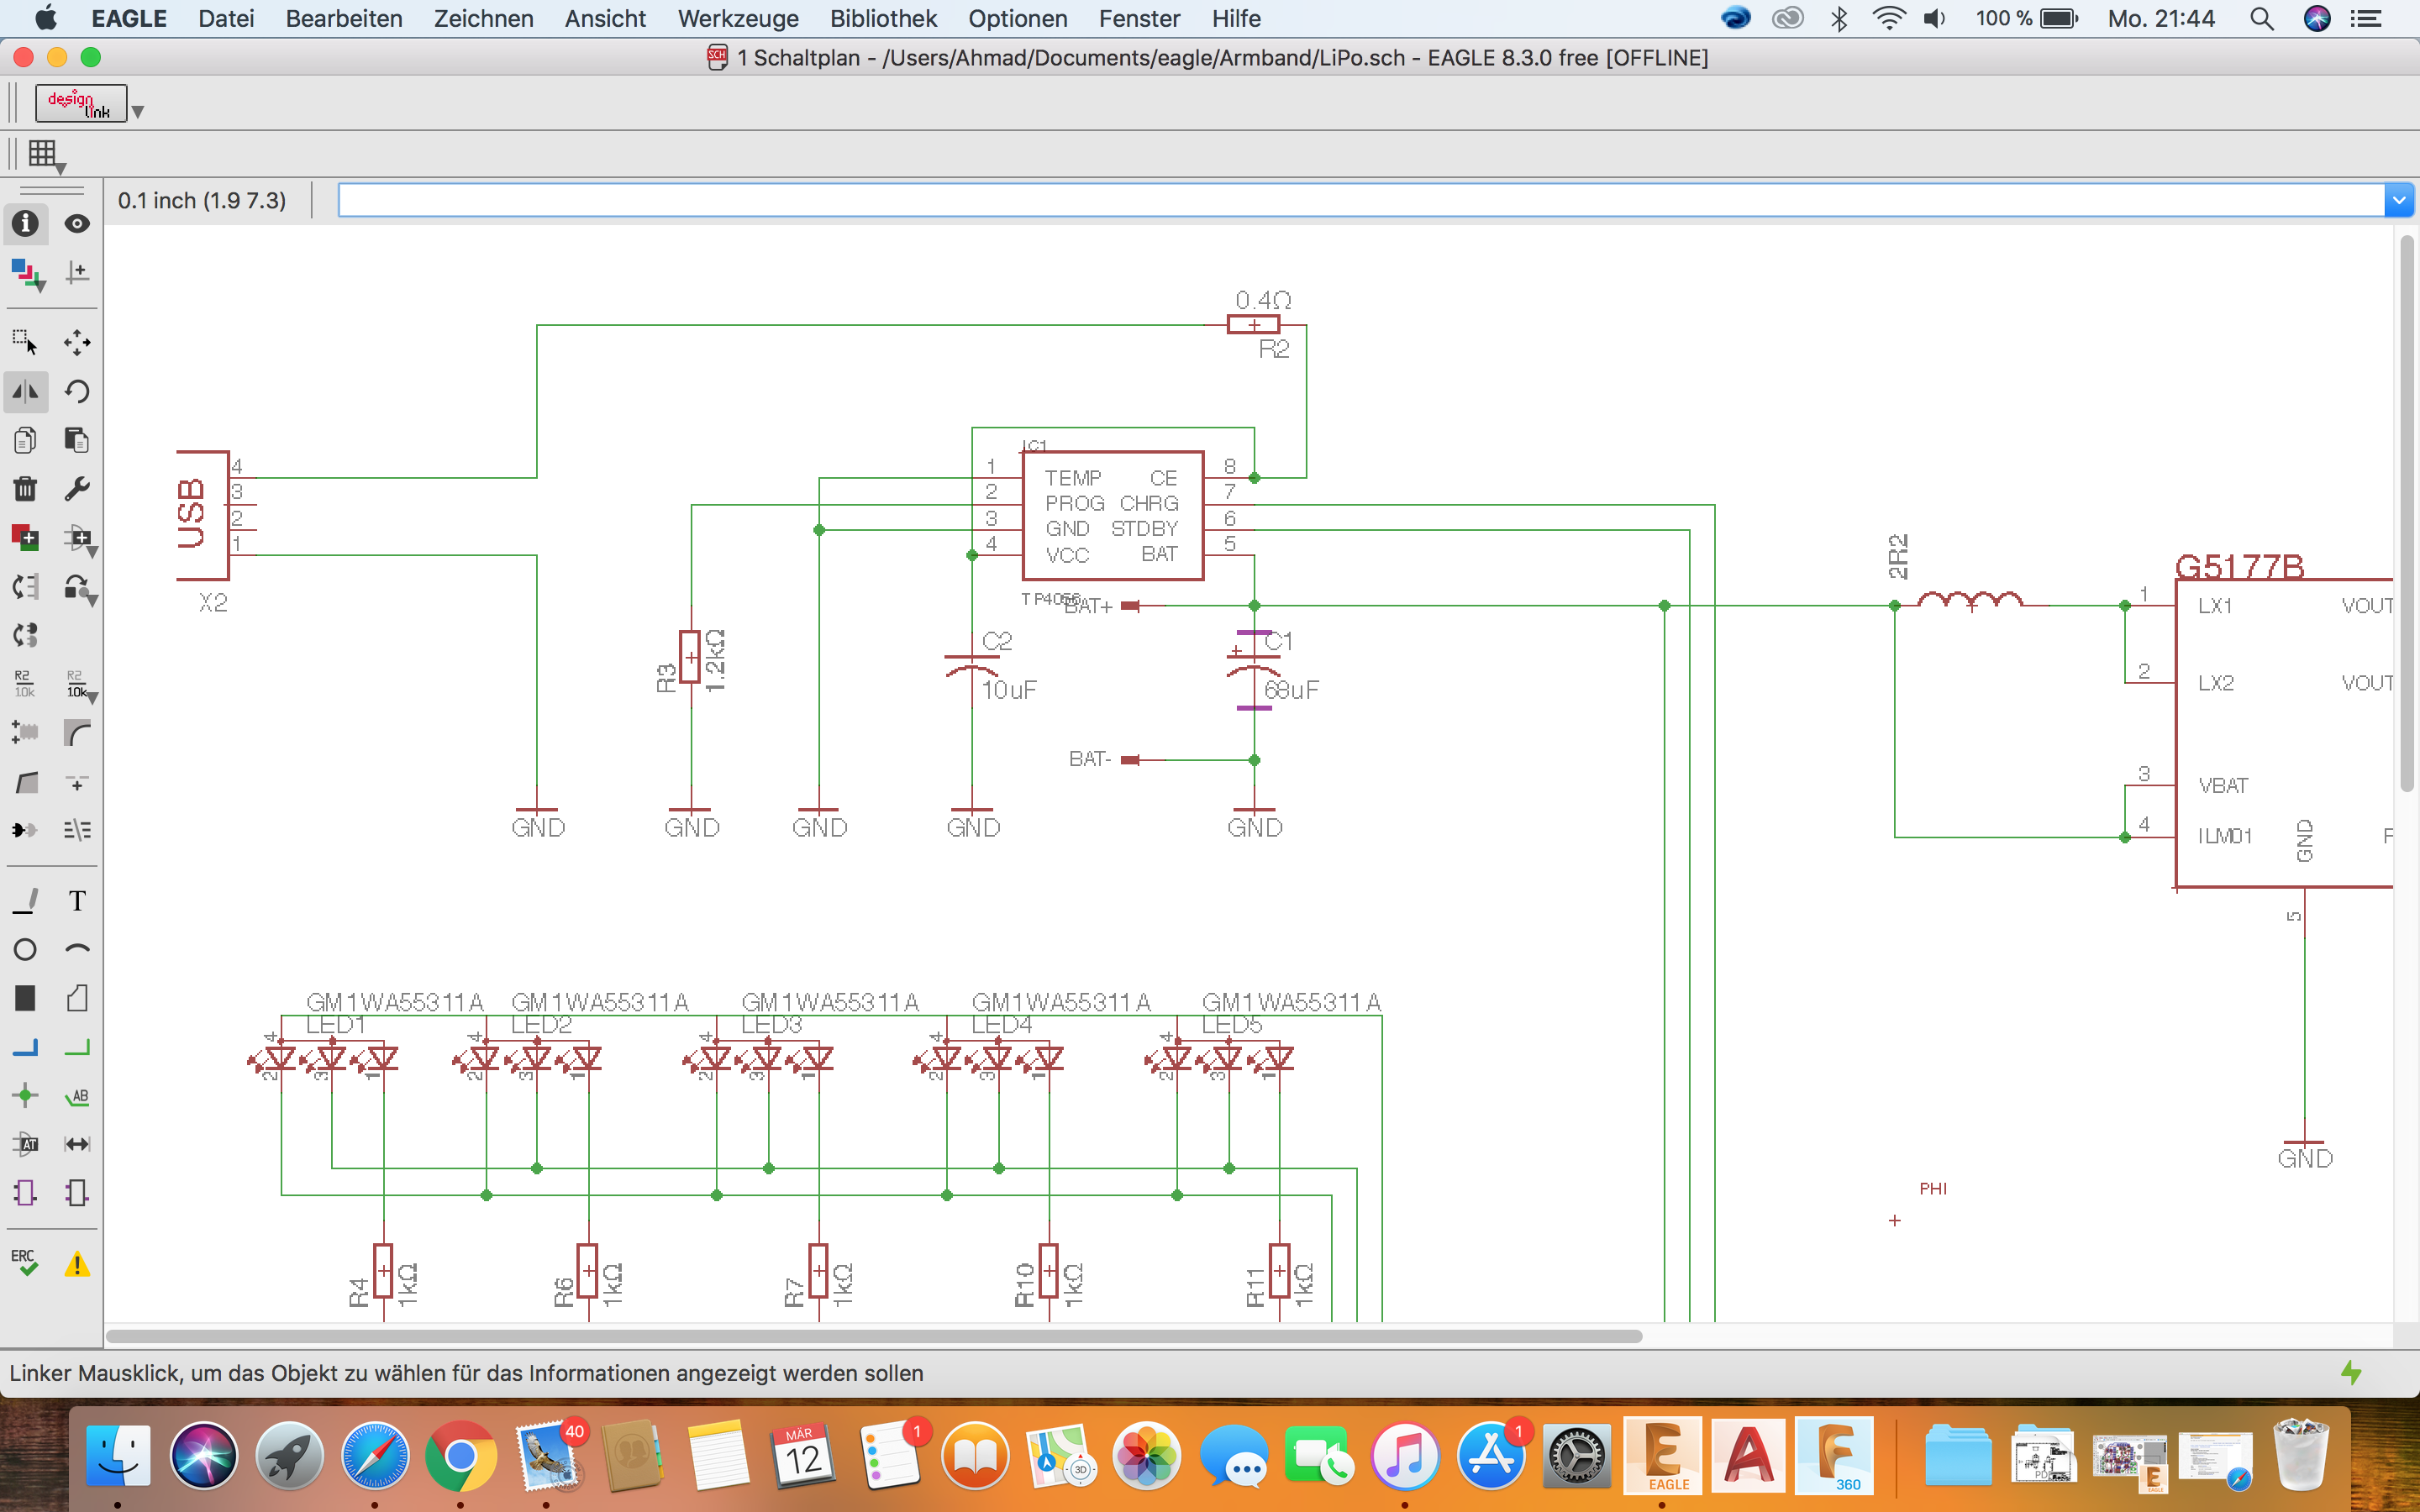Click the DesignLink button
Viewport: 2420px width, 1512px height.
click(81, 103)
